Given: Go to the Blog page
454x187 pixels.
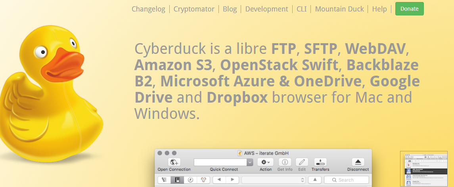Looking at the screenshot, I should click(230, 9).
